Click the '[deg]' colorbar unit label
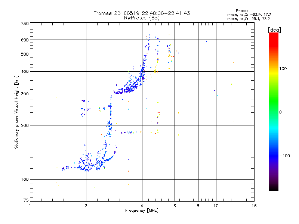The image size is (299, 224). coord(274,30)
